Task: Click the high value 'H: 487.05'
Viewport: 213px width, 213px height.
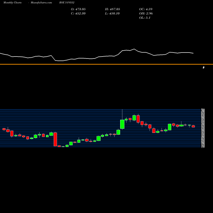Action: click(112, 9)
